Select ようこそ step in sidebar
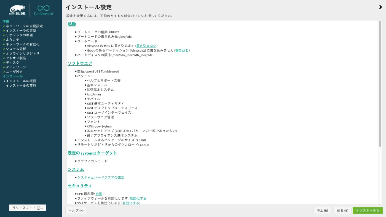 pyautogui.click(x=13, y=40)
